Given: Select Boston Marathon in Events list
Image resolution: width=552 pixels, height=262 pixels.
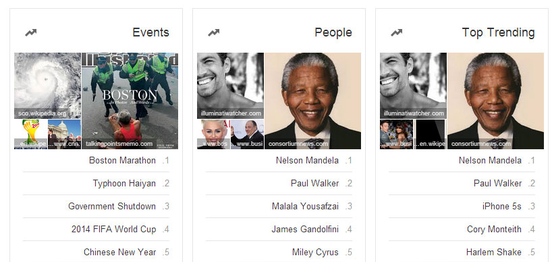Looking at the screenshot, I should point(122,161).
